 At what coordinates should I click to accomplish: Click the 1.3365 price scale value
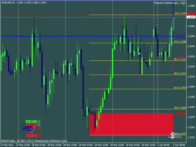click(191, 26)
